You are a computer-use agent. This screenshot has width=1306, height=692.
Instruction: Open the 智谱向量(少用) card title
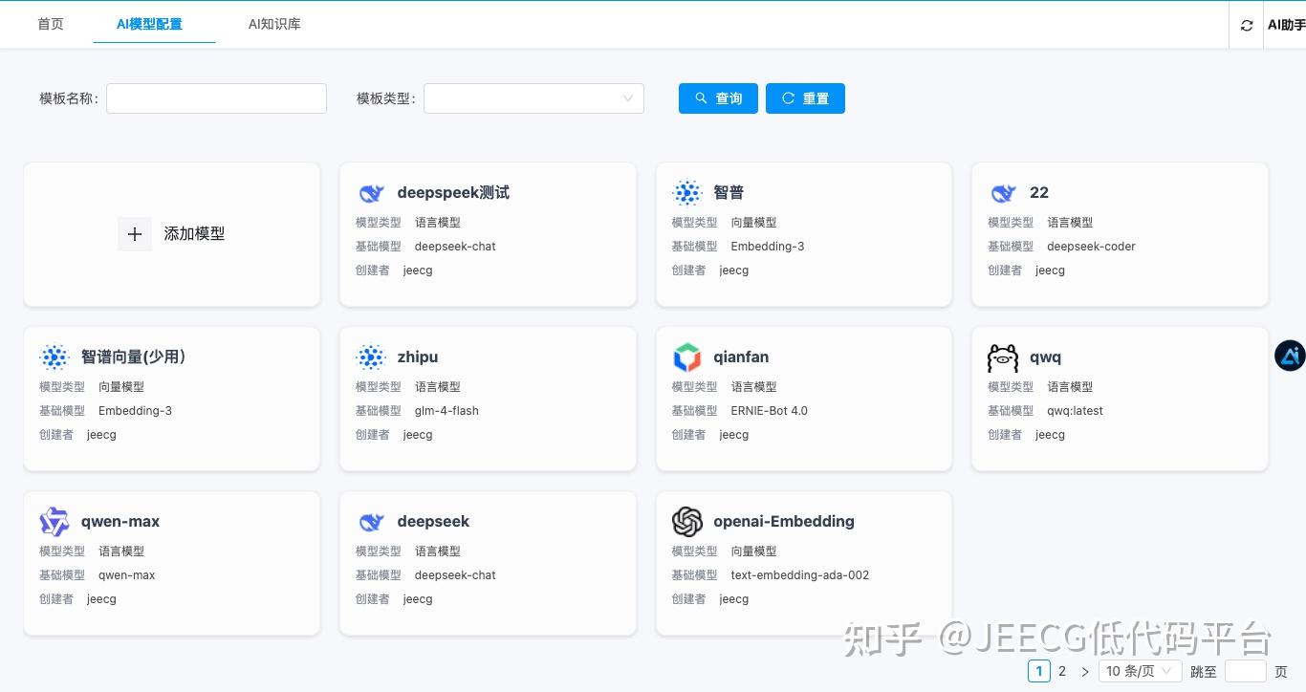point(133,357)
